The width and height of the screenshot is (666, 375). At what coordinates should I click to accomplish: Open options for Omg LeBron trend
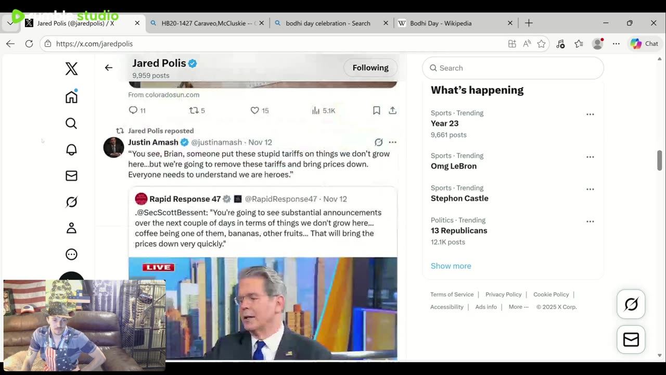pos(590,157)
